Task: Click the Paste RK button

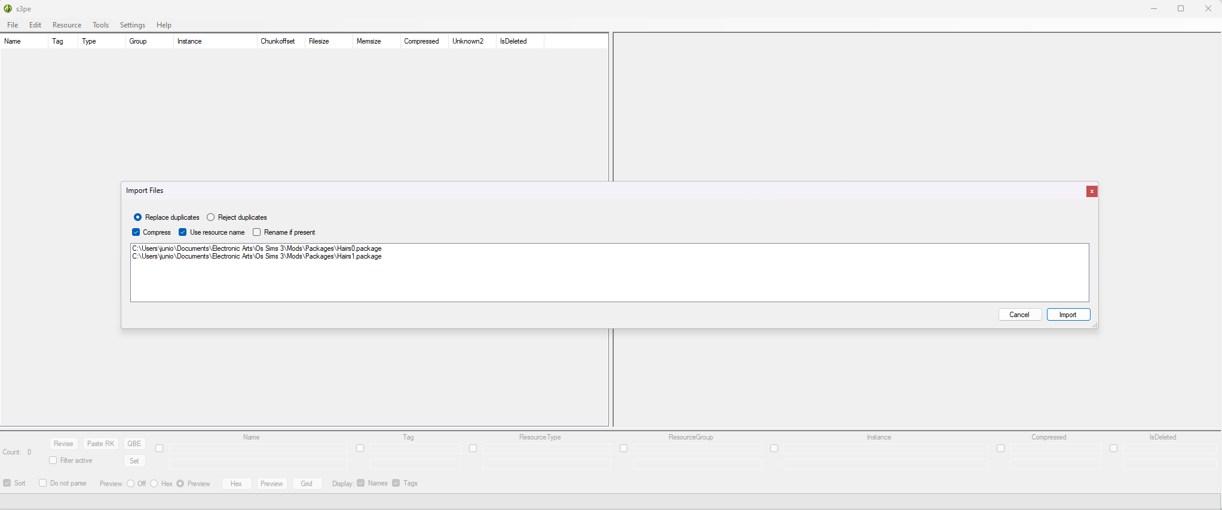Action: pyautogui.click(x=100, y=444)
